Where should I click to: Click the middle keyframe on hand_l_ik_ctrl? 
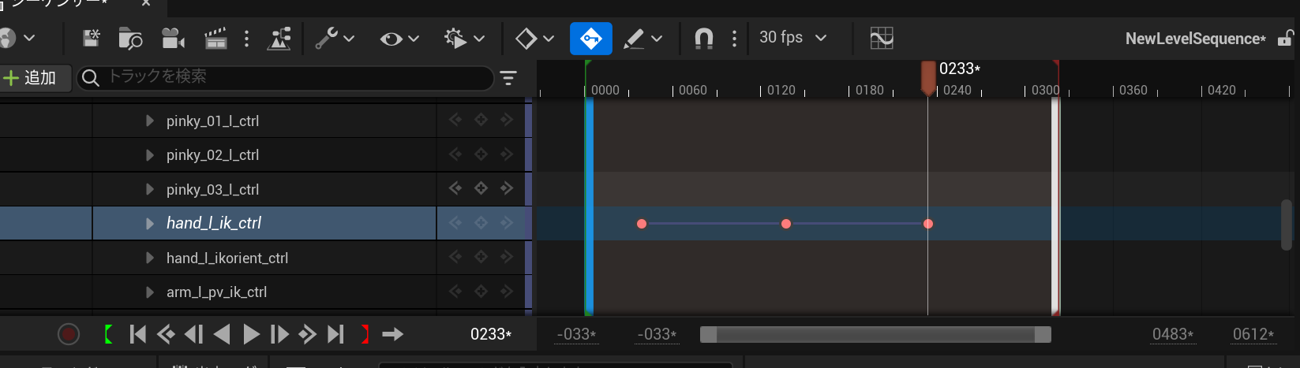785,224
